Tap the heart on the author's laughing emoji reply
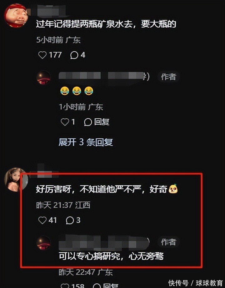Viewport: 225px width, 288px height. 65,122
